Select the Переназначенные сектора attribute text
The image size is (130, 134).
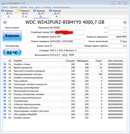pyautogui.click(x=28, y=74)
